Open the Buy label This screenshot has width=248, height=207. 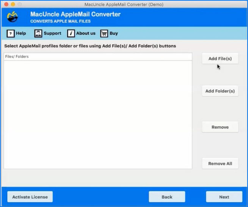point(113,33)
